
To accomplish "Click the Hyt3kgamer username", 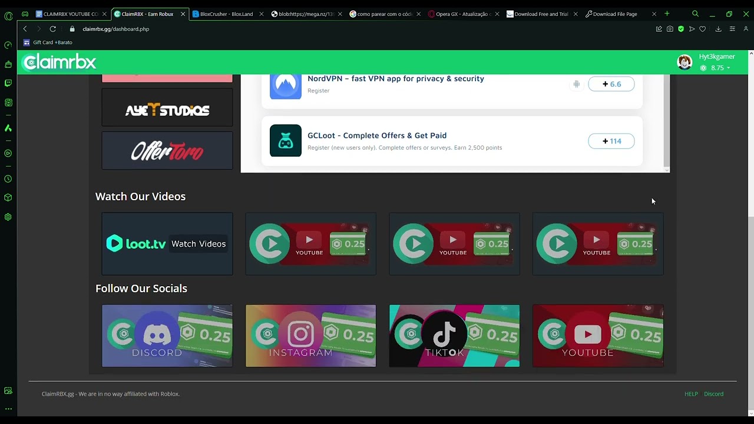I will click(x=717, y=57).
